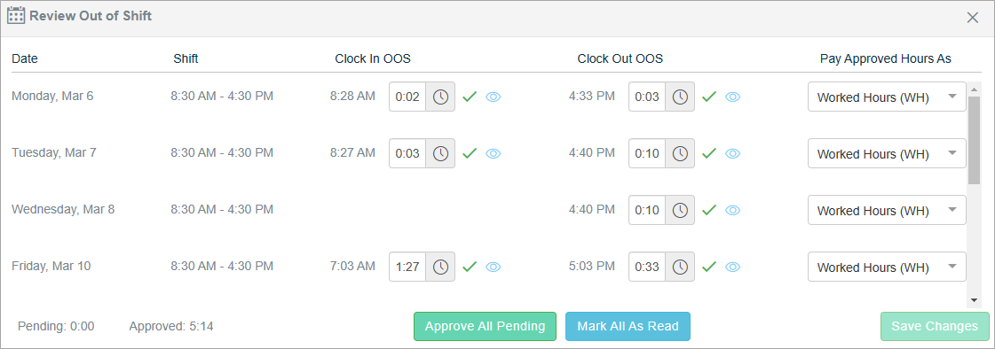Open clock picker for Monday Clock Out OOS
995x349 pixels.
click(x=680, y=97)
